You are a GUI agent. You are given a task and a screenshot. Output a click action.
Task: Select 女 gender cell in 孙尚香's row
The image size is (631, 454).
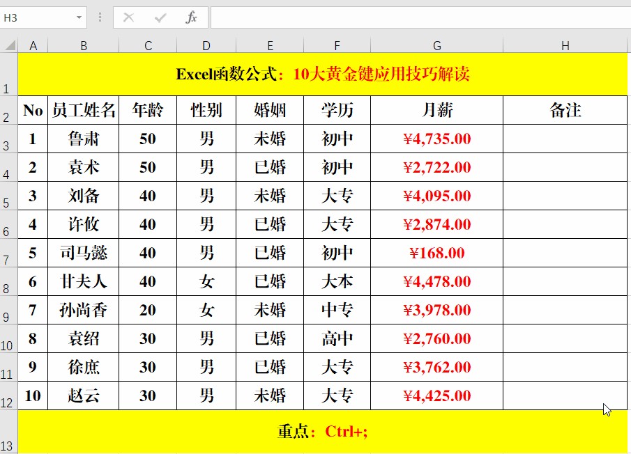tap(206, 310)
